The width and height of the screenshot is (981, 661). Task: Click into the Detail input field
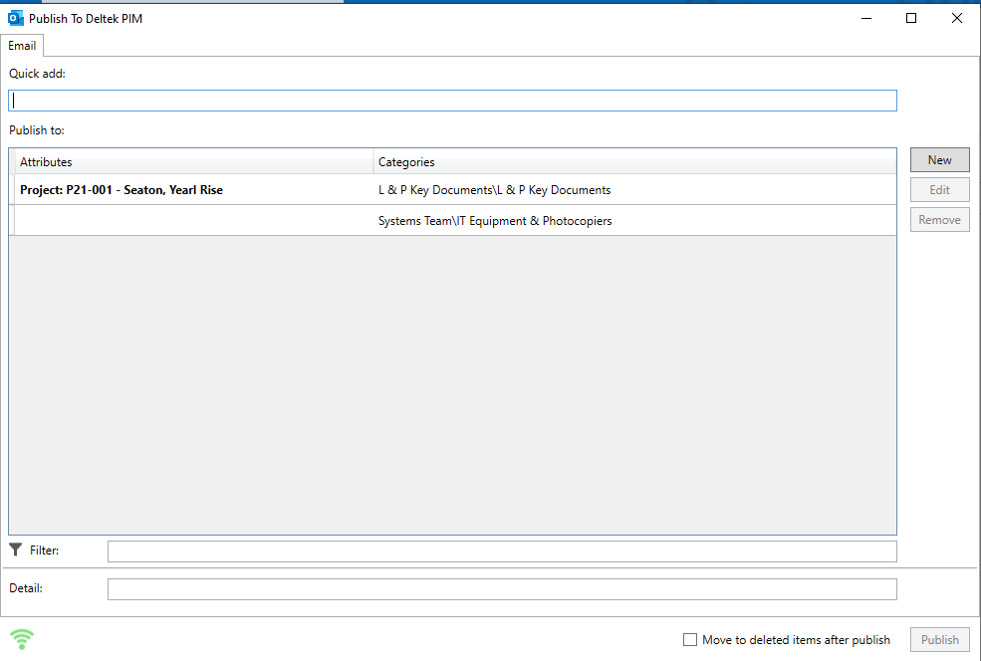[x=502, y=589]
